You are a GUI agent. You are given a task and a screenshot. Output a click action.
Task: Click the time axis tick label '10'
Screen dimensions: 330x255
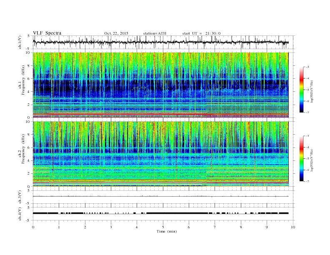point(293,227)
